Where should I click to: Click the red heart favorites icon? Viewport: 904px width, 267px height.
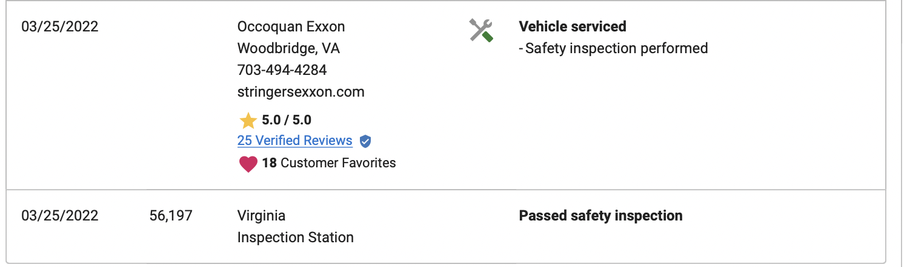248,164
